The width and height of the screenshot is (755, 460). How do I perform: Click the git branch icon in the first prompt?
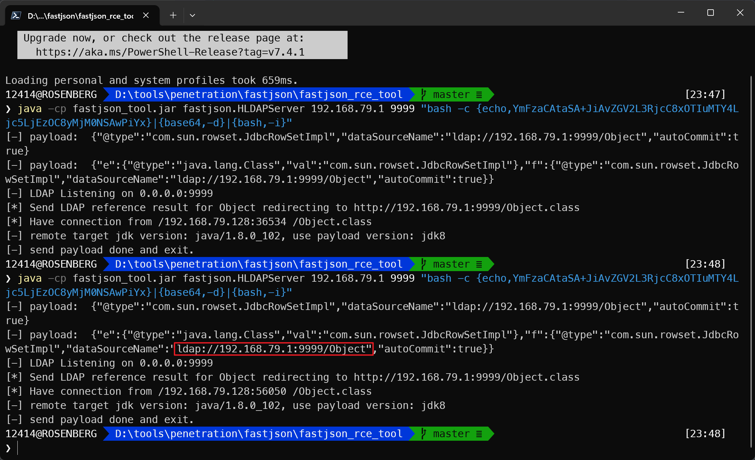point(424,94)
